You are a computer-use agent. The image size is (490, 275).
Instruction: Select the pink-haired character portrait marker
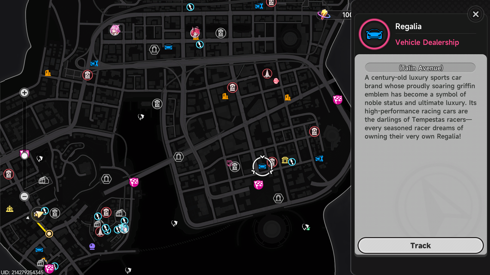[x=115, y=30]
